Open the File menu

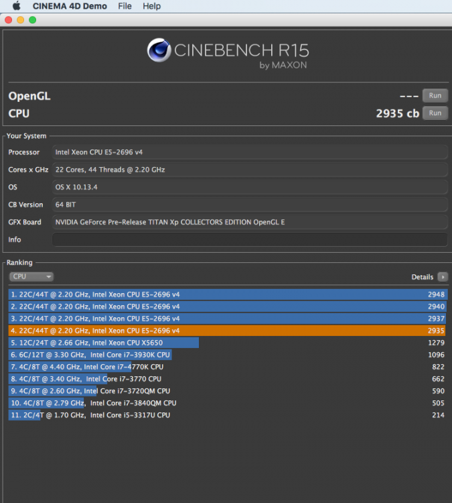click(125, 6)
